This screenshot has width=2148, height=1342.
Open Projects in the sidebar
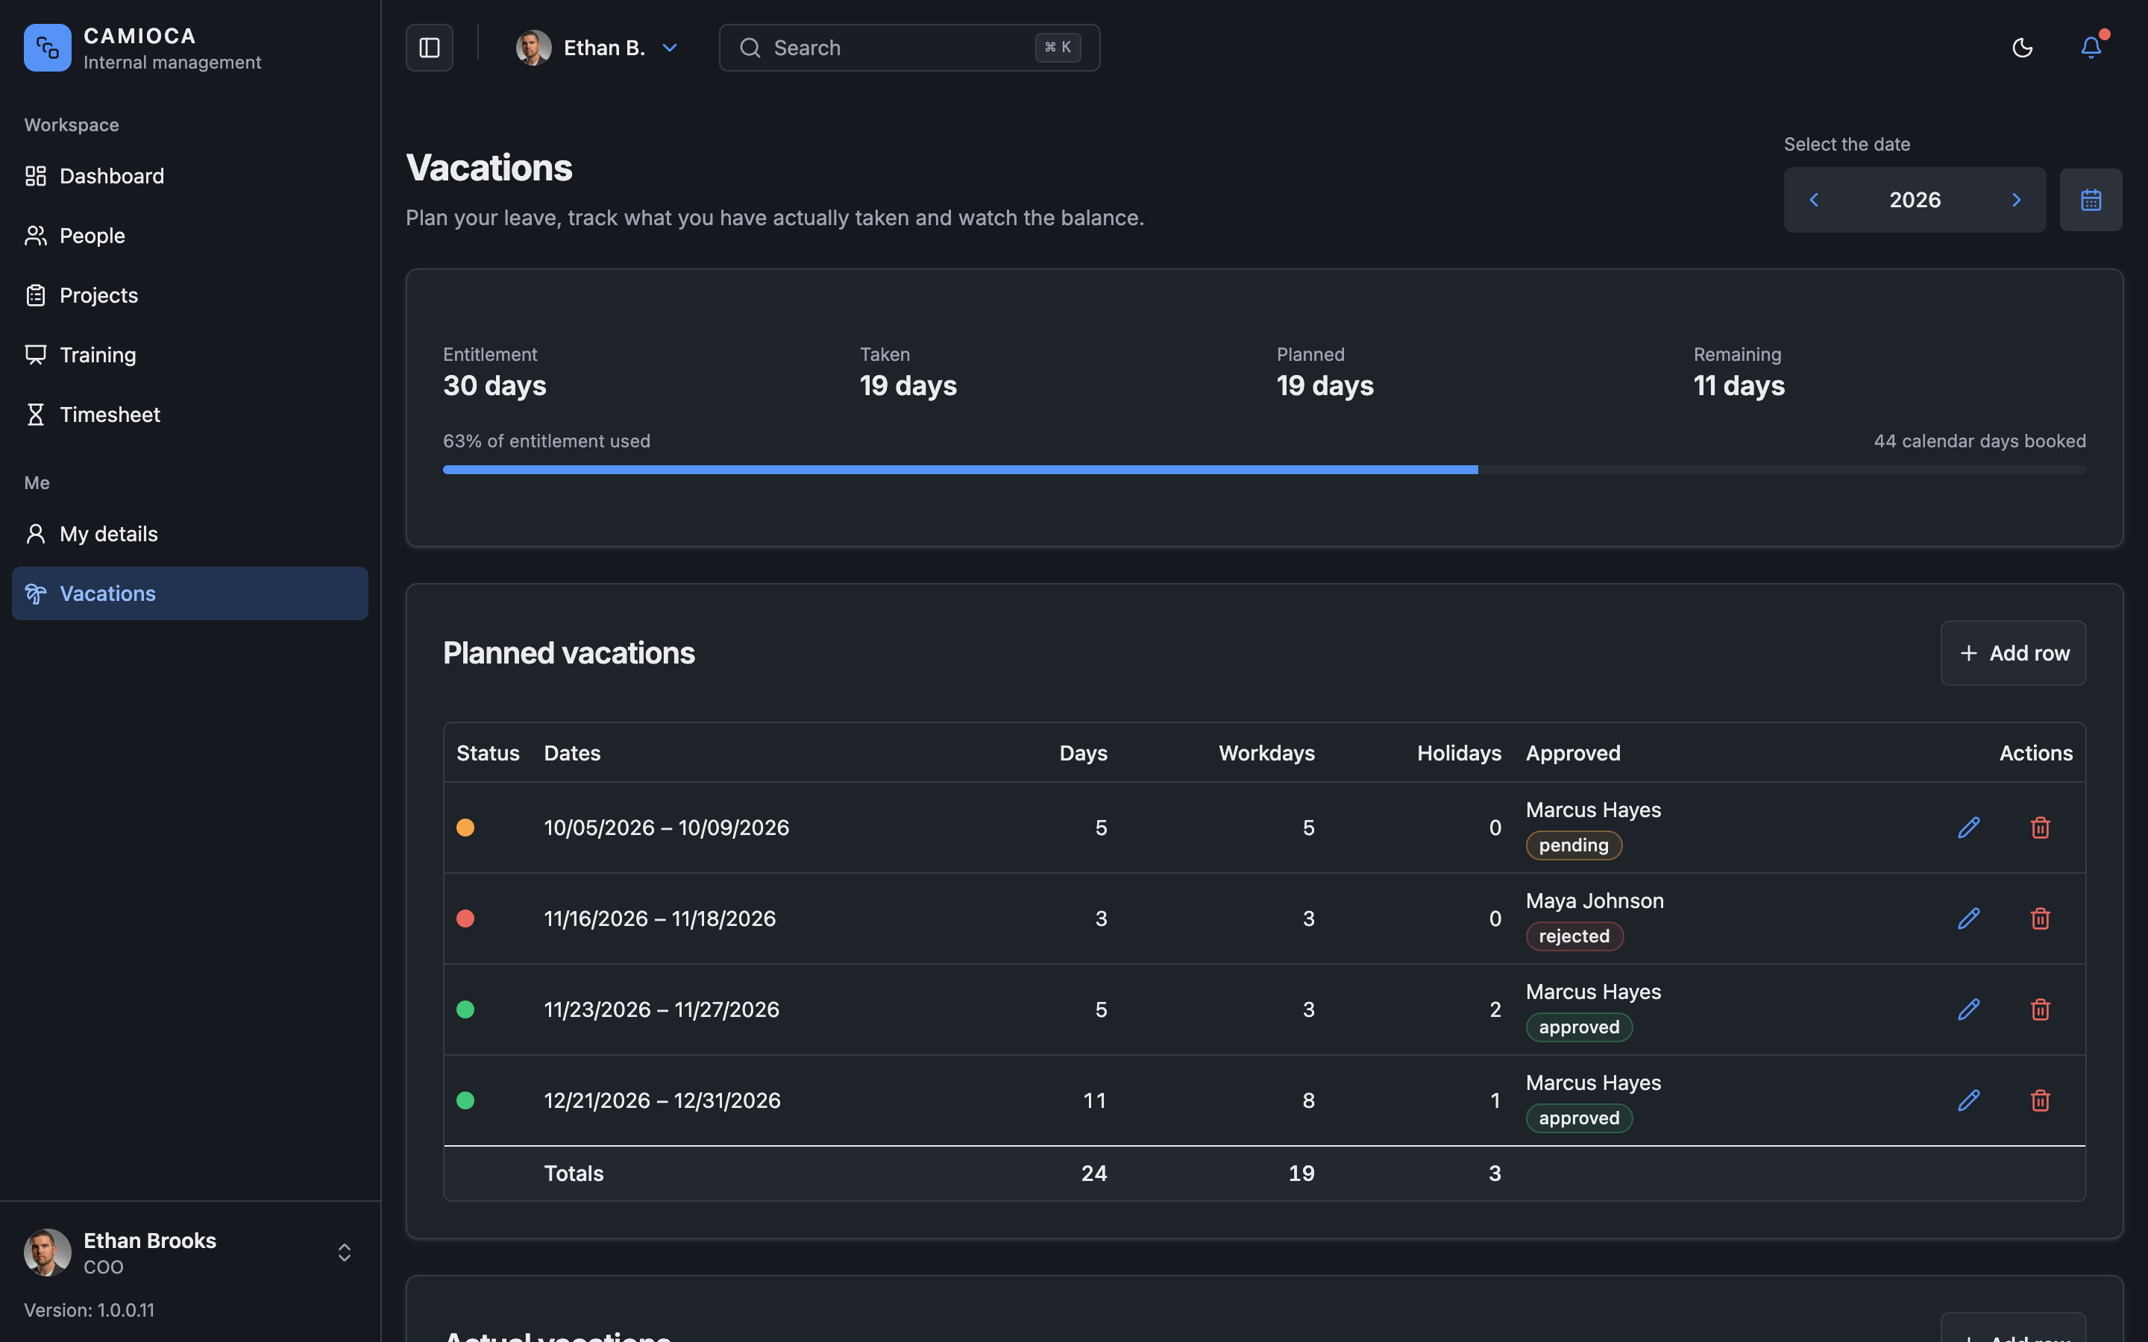tap(190, 294)
